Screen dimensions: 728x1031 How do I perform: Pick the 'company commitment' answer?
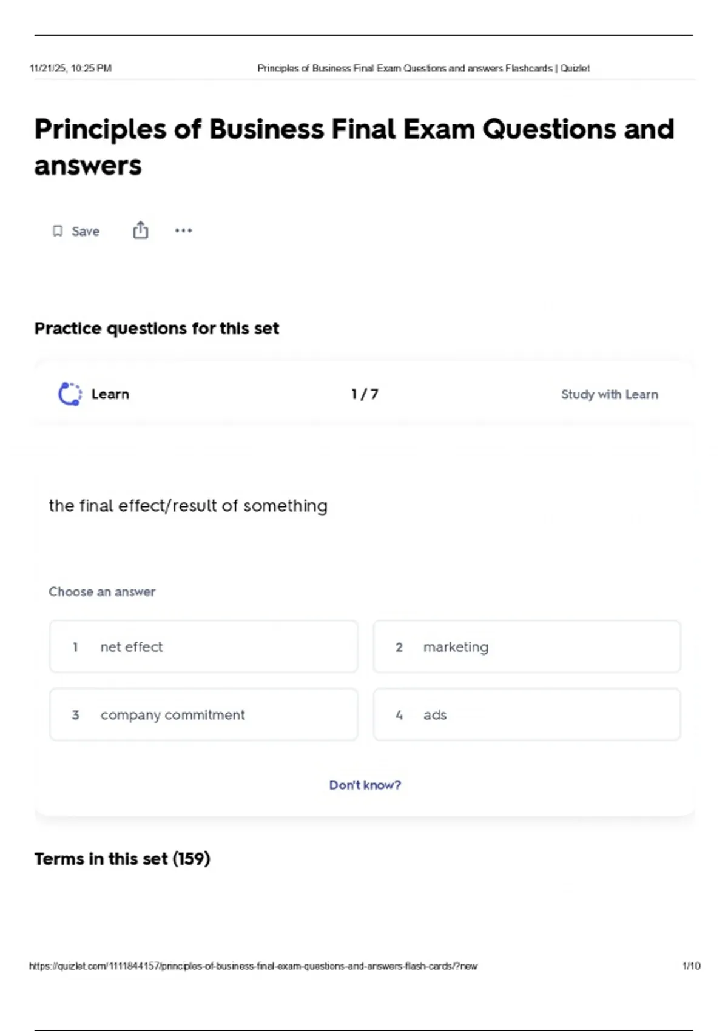pos(203,714)
